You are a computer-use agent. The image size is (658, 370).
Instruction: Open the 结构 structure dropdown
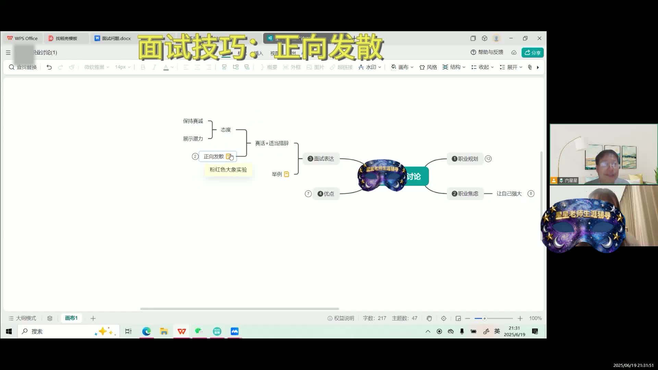coord(454,67)
